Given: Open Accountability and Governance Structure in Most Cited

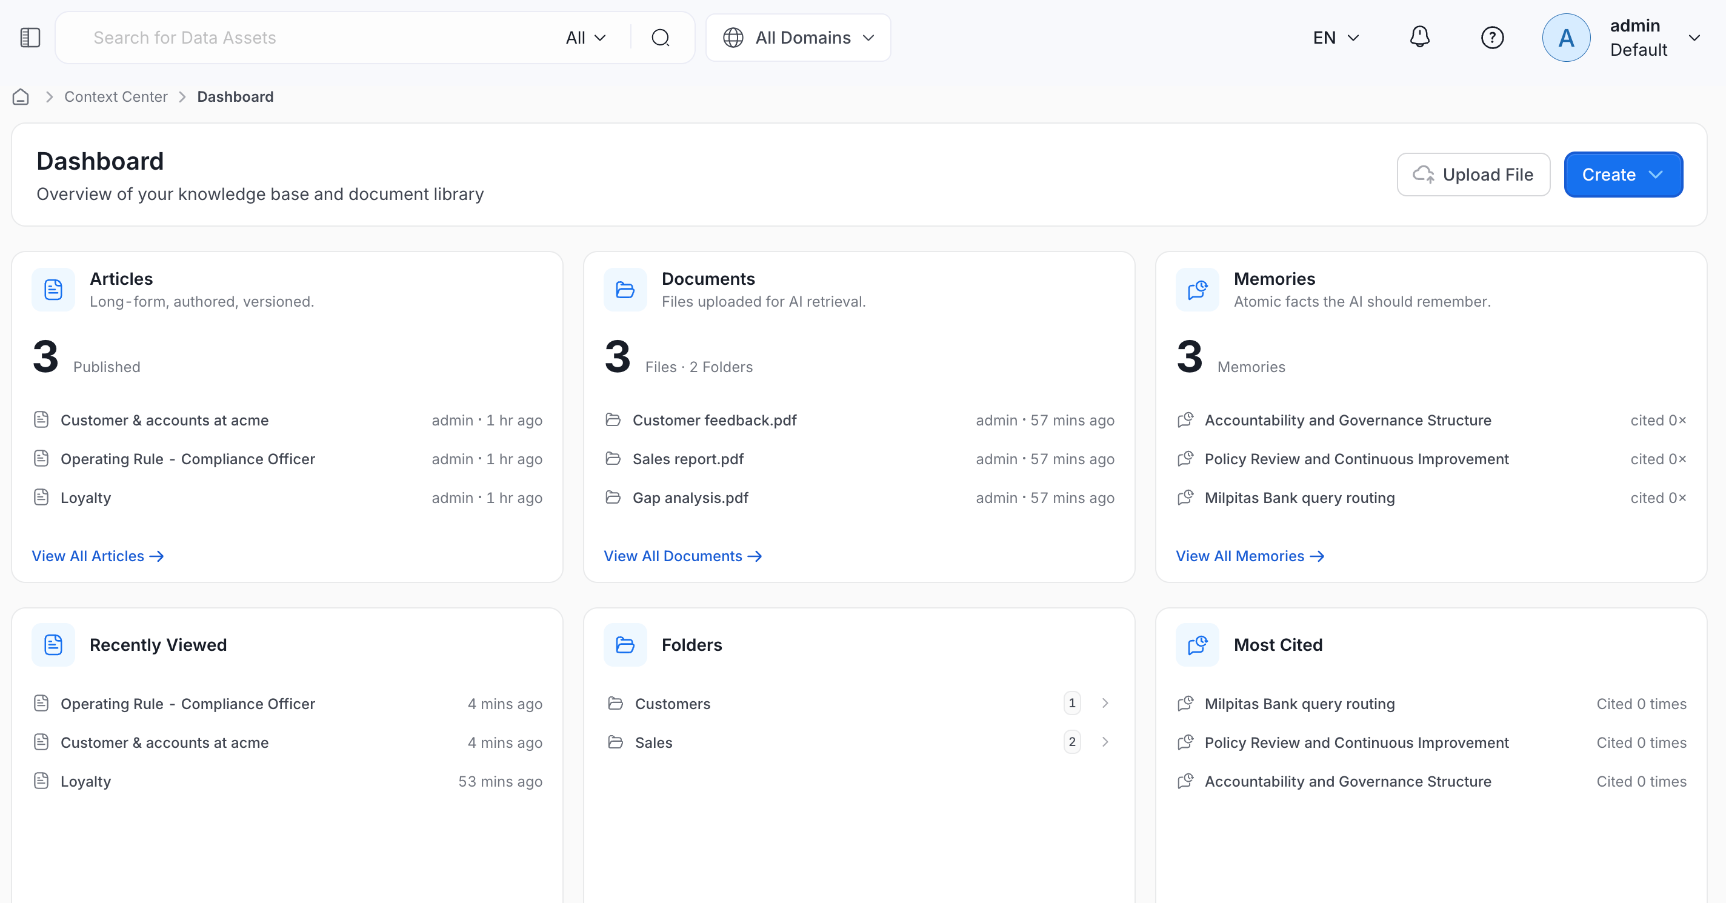Looking at the screenshot, I should point(1348,781).
